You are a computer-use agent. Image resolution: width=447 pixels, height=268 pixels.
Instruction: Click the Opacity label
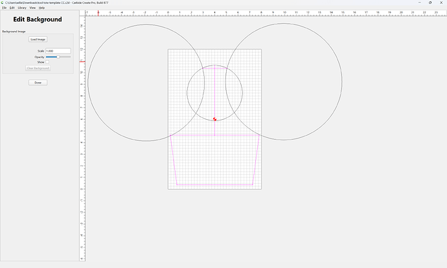40,57
